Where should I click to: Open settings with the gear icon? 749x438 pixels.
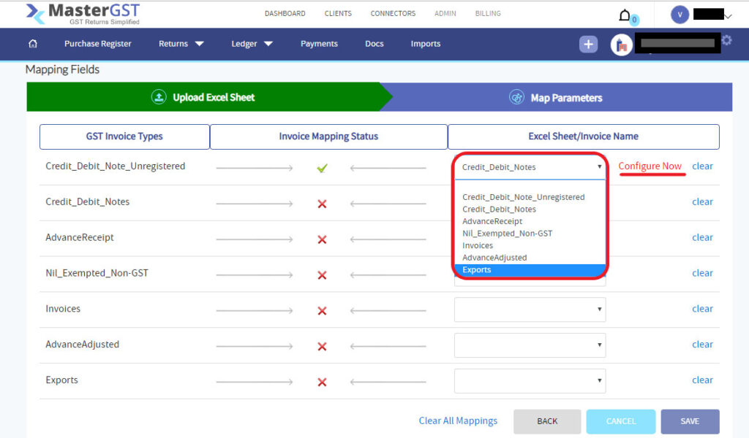[x=726, y=42]
